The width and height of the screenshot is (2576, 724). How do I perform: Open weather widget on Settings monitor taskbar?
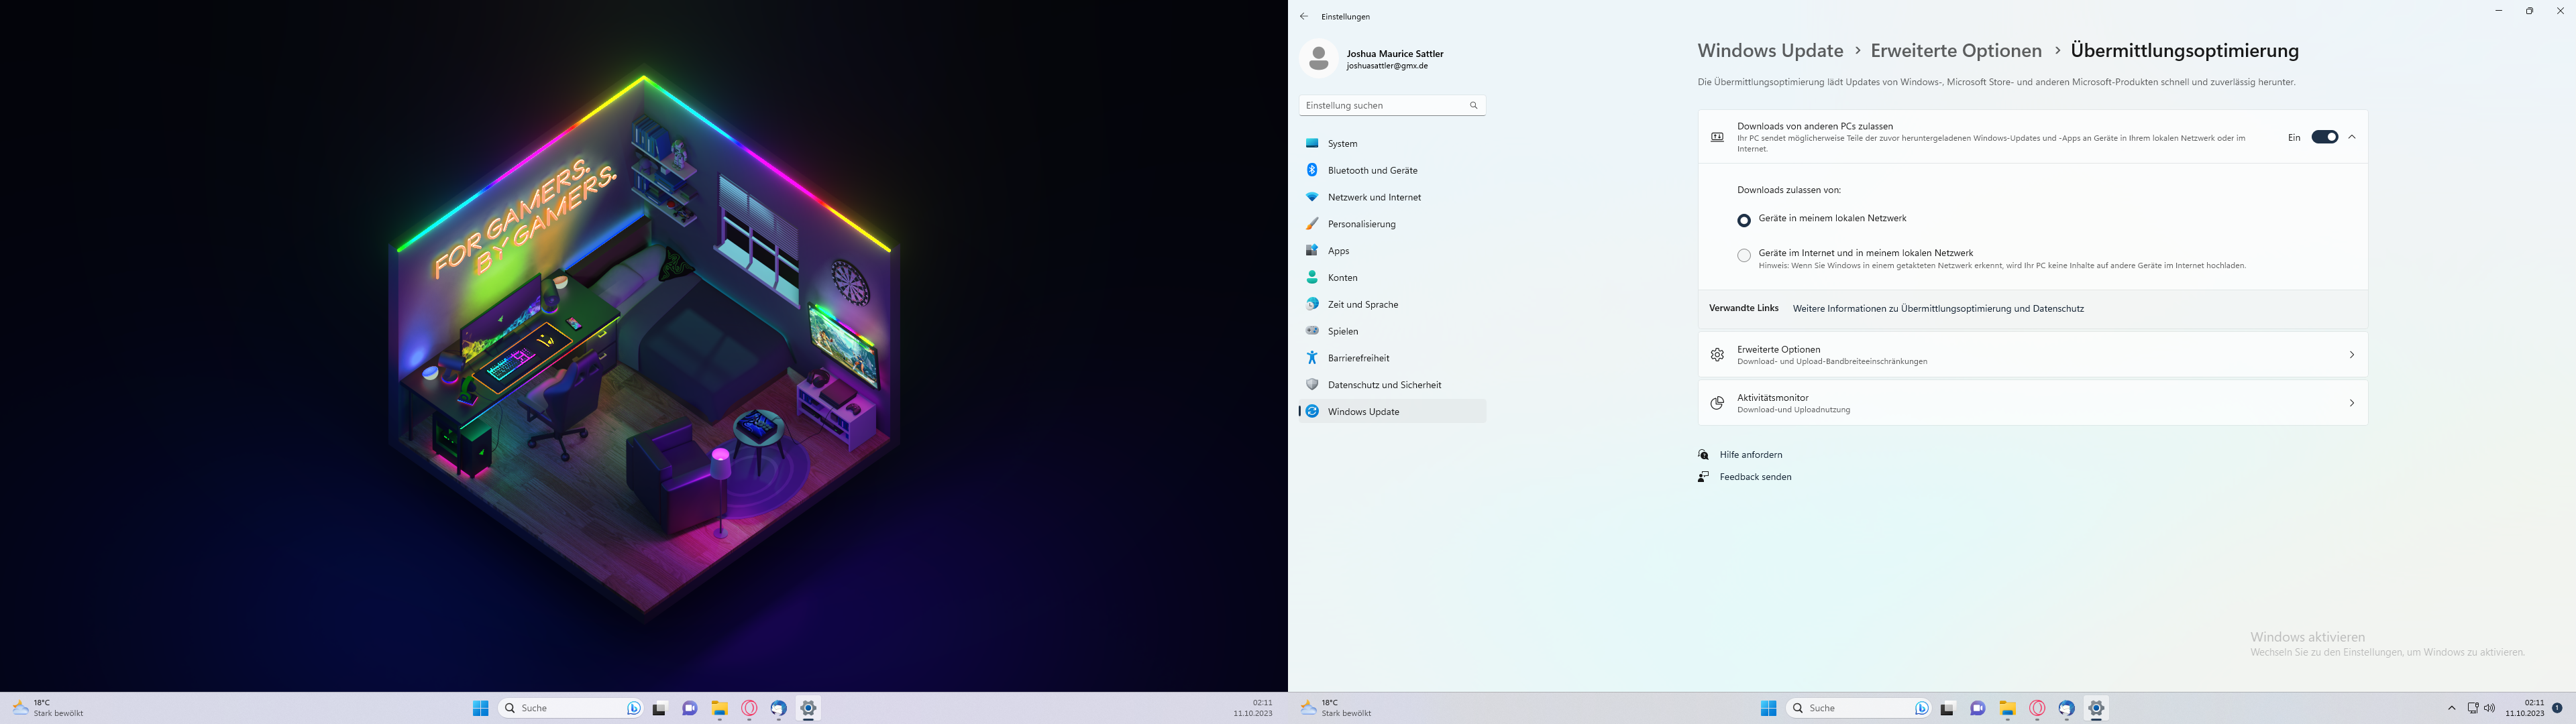pyautogui.click(x=1336, y=708)
